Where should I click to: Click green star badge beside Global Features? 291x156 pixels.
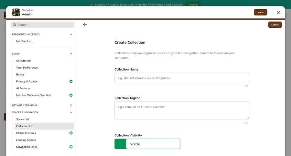pyautogui.click(x=71, y=133)
